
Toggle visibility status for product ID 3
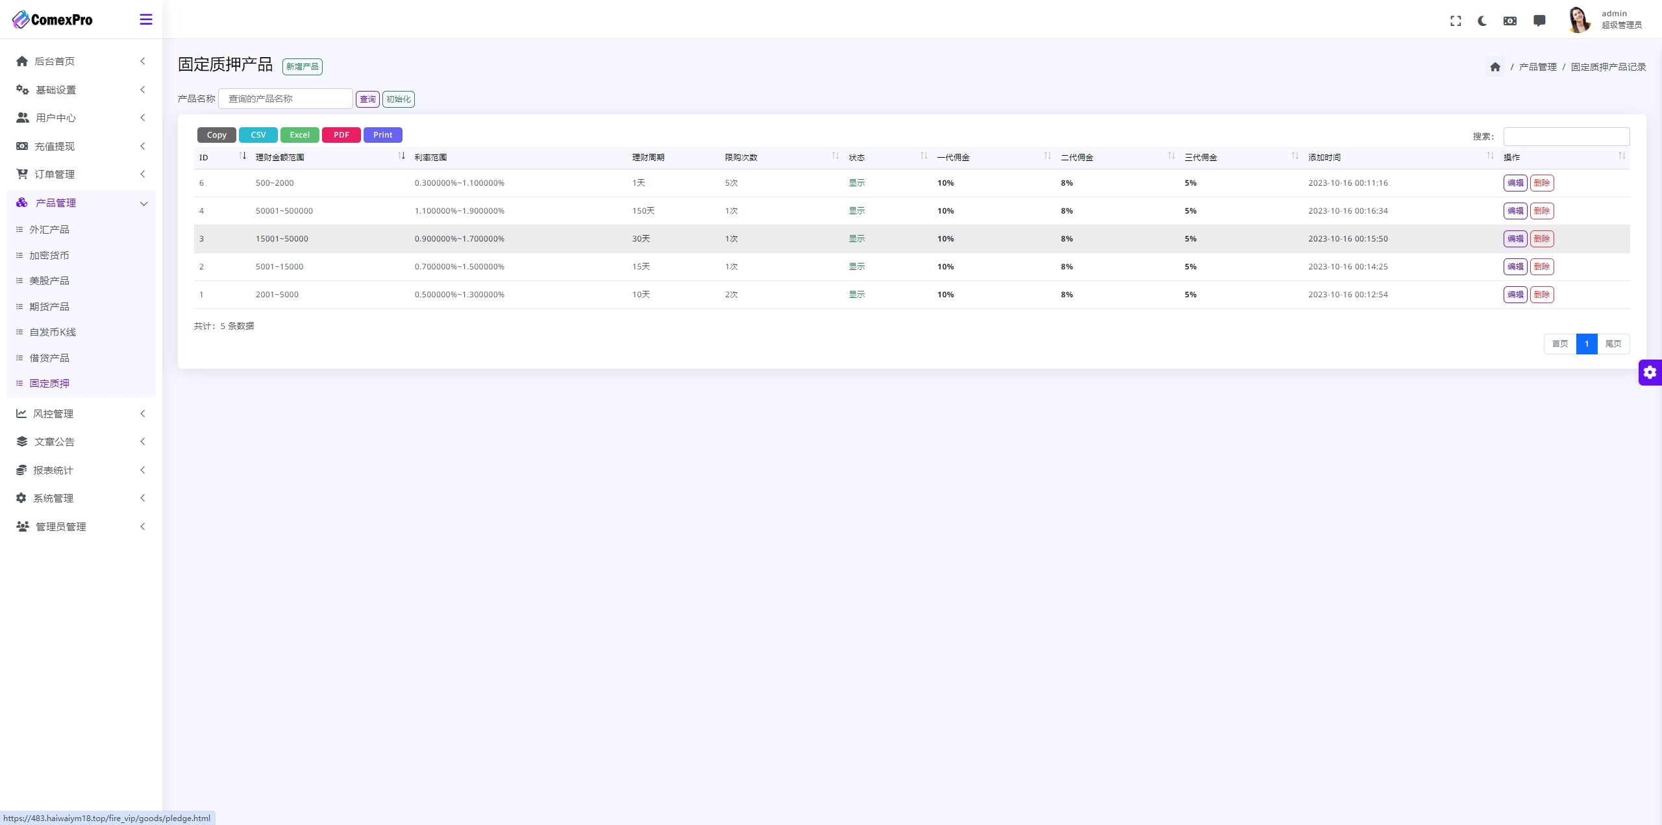point(856,239)
